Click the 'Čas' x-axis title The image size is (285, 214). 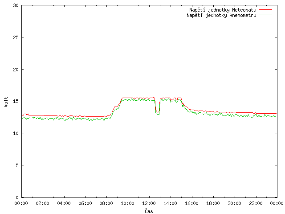149,211
